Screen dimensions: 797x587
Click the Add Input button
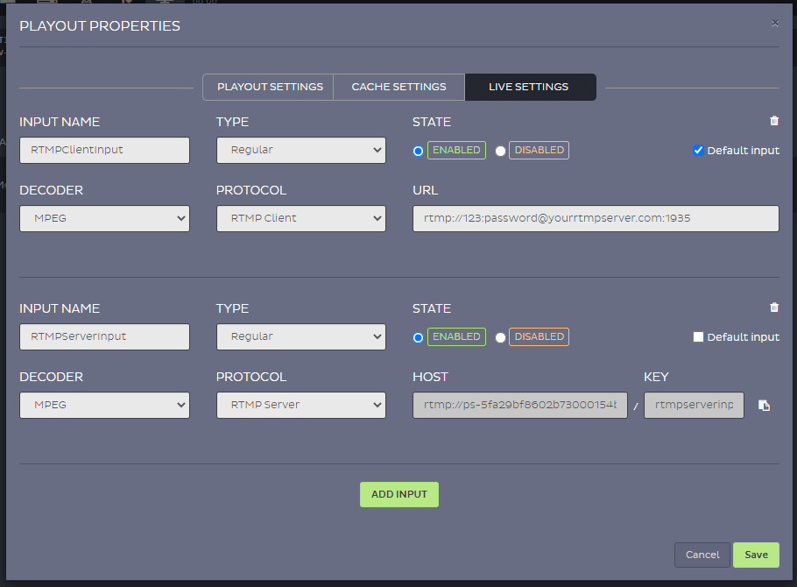tap(398, 494)
